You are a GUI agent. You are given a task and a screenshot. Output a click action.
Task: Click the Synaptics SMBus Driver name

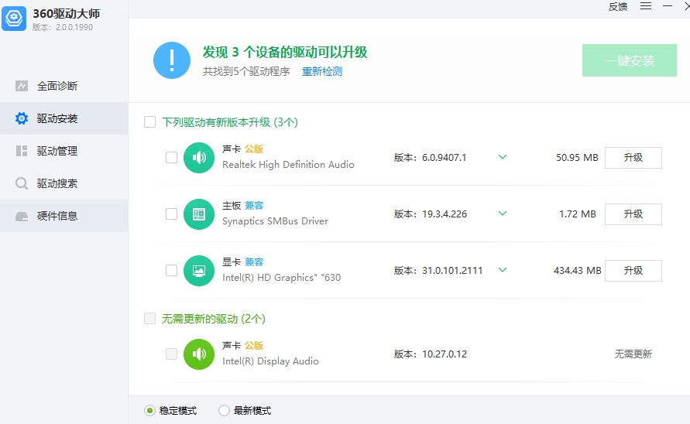(275, 221)
